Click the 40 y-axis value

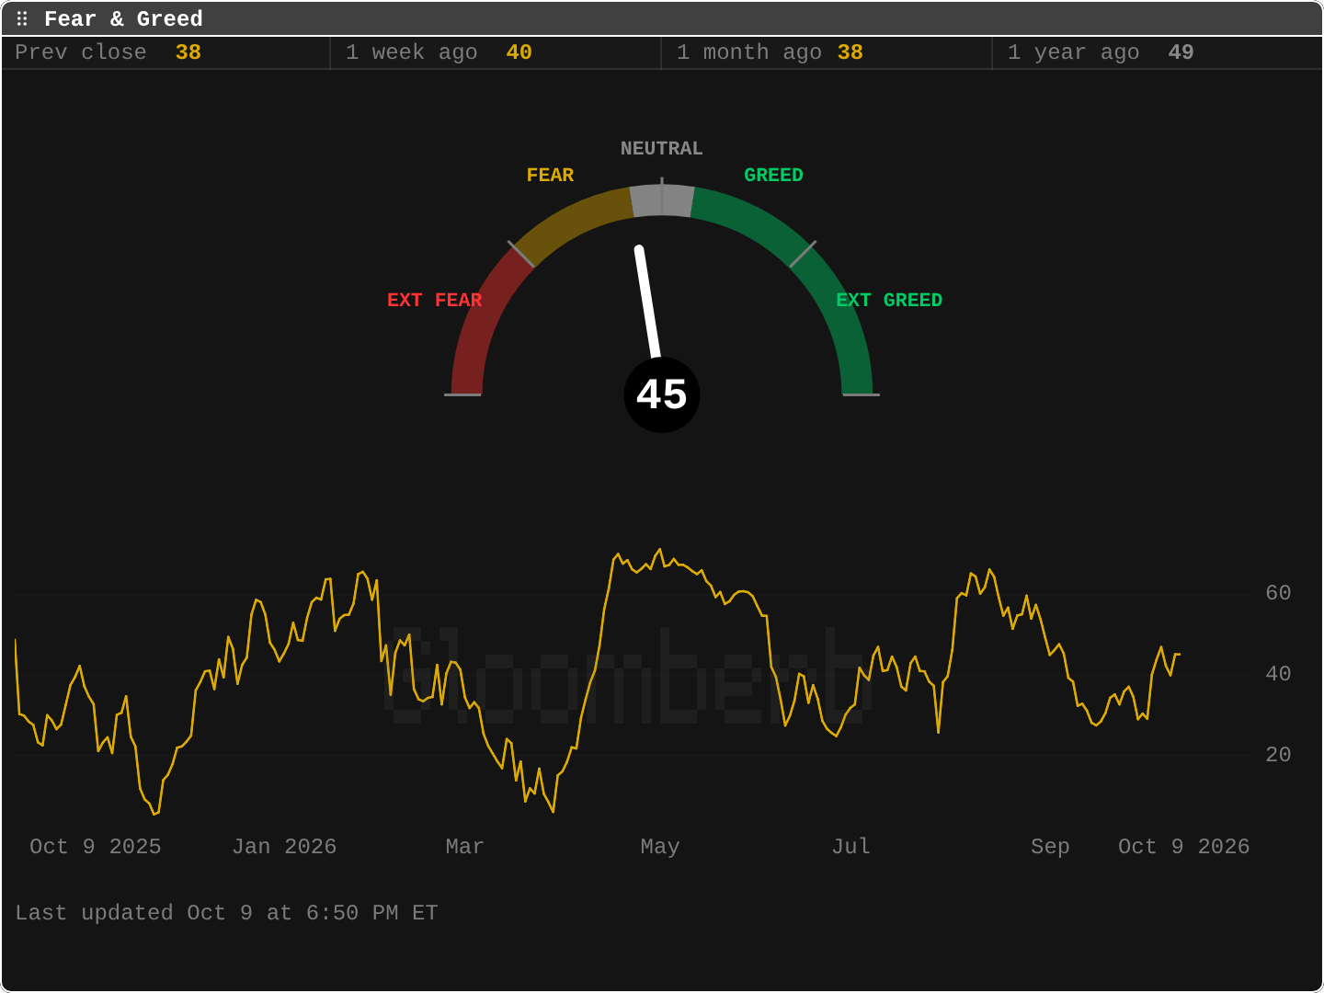tap(1278, 674)
